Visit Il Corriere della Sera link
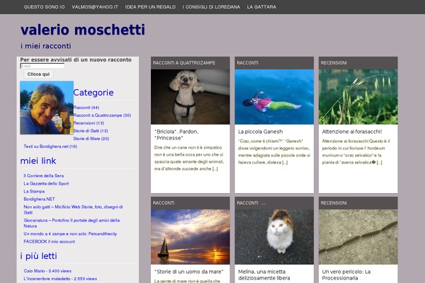 pyautogui.click(x=44, y=175)
